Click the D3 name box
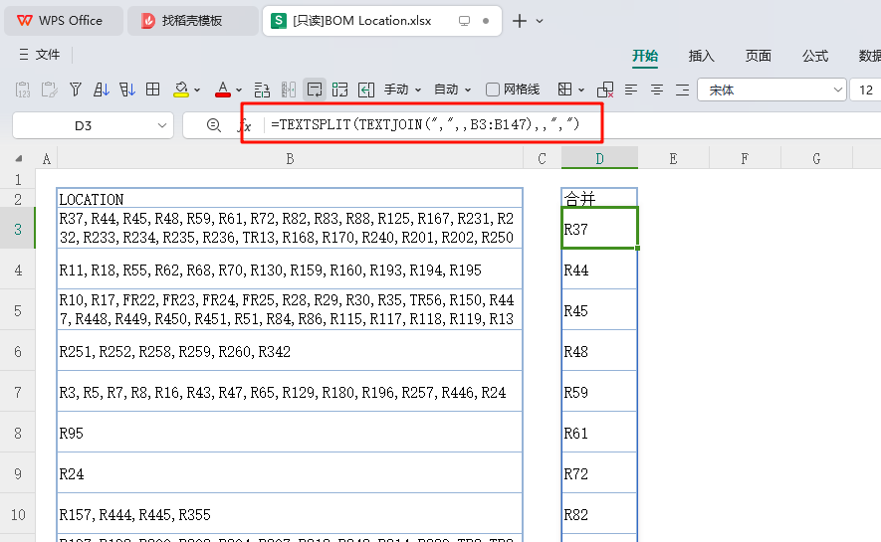The width and height of the screenshot is (881, 542). [83, 125]
